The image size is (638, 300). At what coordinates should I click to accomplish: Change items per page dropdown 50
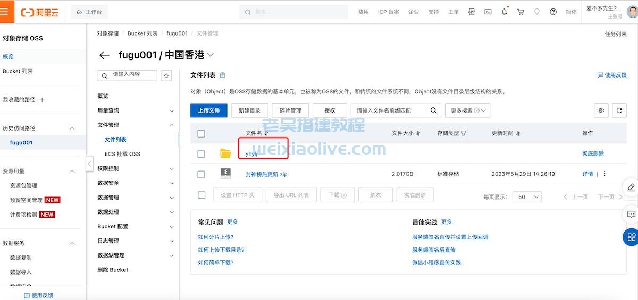[527, 196]
